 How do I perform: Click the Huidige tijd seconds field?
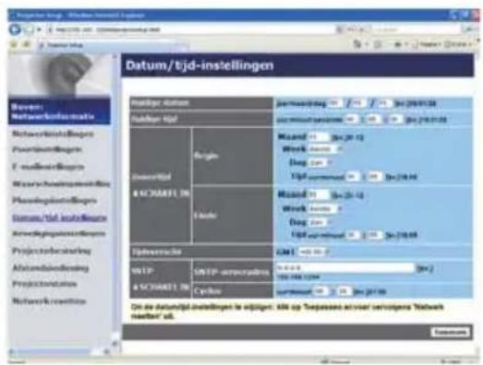pos(396,119)
